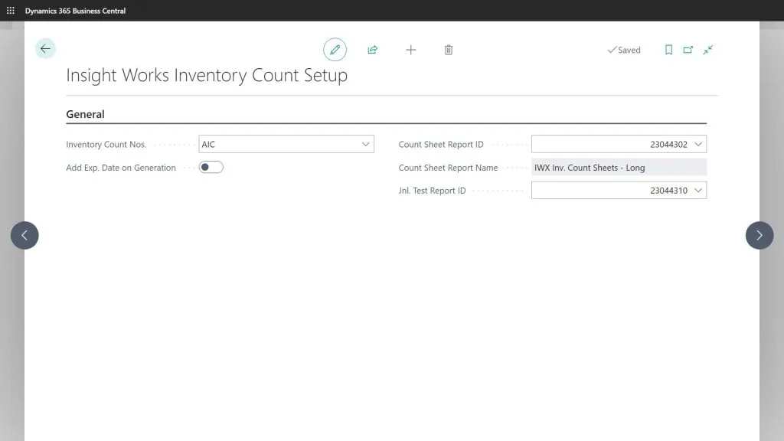The width and height of the screenshot is (784, 441).
Task: Select the Edit pencil icon
Action: click(335, 48)
